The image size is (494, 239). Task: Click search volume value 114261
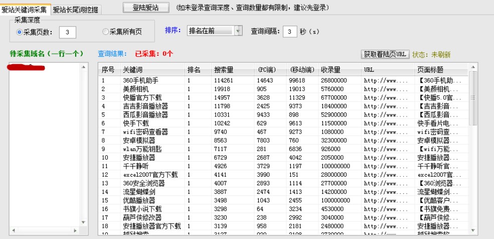pyautogui.click(x=223, y=80)
